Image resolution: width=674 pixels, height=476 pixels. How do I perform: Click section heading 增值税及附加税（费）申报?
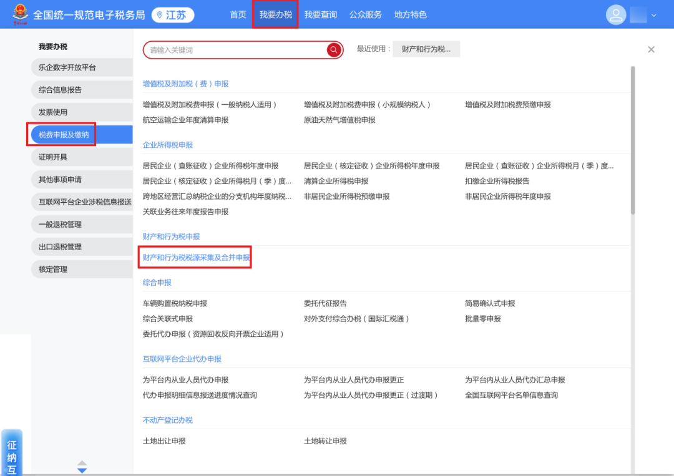(x=185, y=84)
